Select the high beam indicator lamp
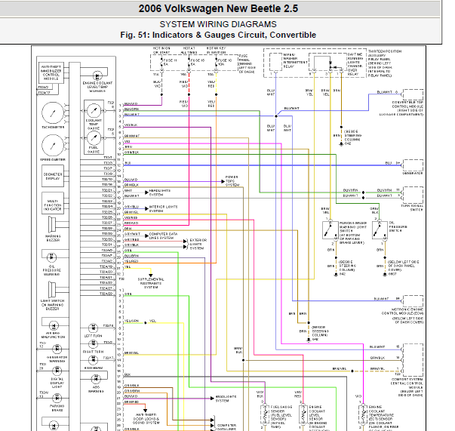Screen dimensions: 455x431 click(x=93, y=360)
